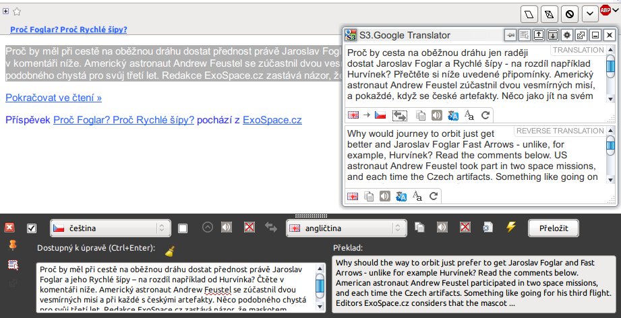Image resolution: width=621 pixels, height=318 pixels.
Task: Tick the empty checkbox after čeština dropdown
Action: click(183, 228)
